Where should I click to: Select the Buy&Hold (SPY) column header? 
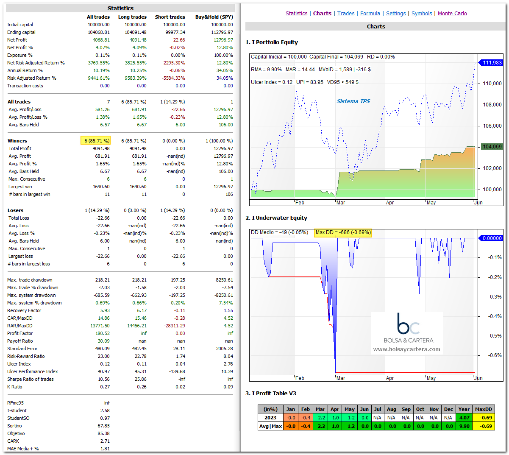214,17
